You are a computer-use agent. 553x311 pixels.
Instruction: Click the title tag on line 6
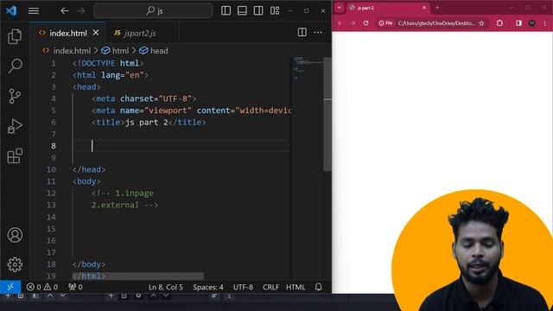[108, 123]
